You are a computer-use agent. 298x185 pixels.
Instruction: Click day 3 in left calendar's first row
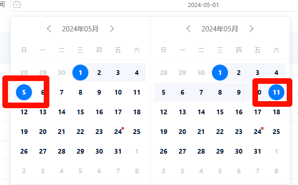coord(118,73)
